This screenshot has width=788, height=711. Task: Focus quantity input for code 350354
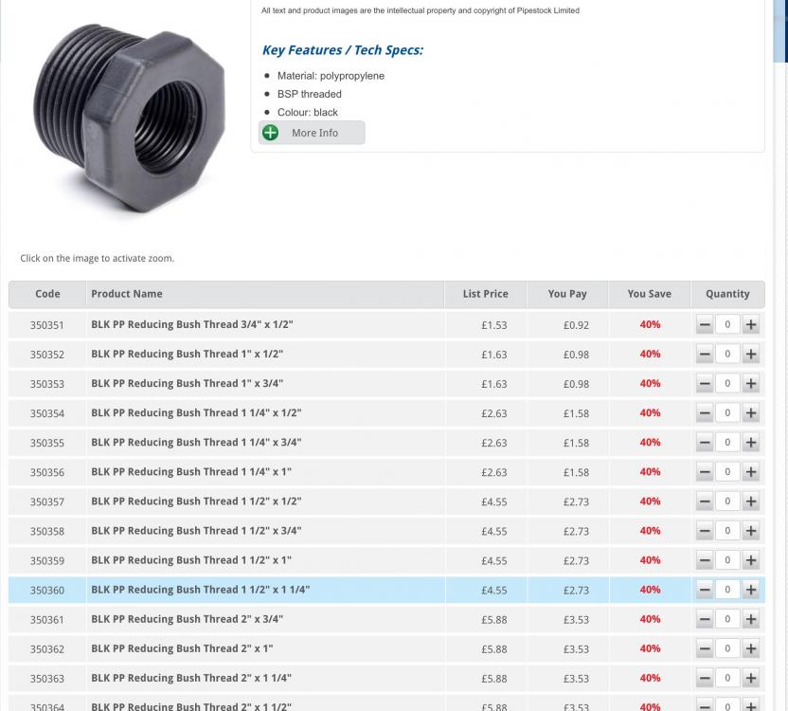(x=727, y=413)
